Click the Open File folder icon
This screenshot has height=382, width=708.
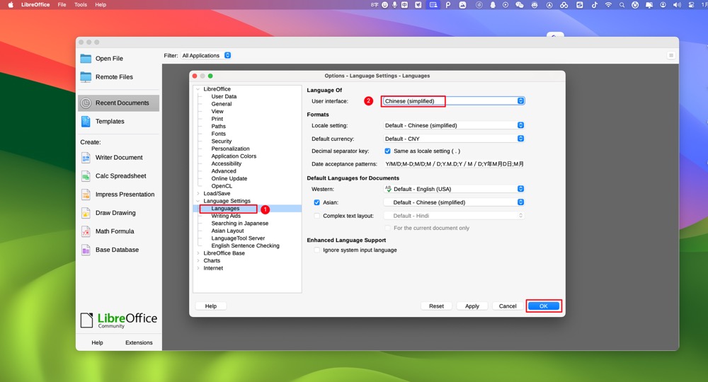(x=86, y=58)
